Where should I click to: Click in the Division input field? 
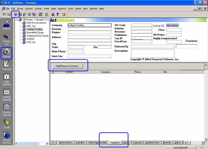[x=90, y=29]
